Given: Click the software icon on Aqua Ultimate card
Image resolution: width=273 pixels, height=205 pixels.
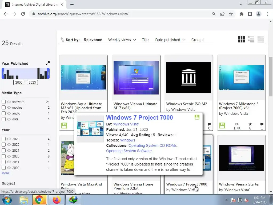Looking at the screenshot, I should click(x=64, y=125).
